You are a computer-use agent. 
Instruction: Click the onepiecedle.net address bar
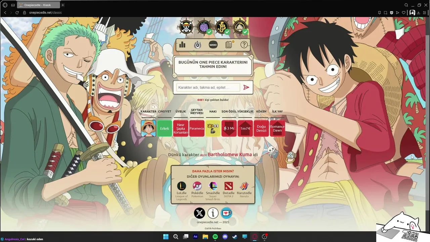45,12
